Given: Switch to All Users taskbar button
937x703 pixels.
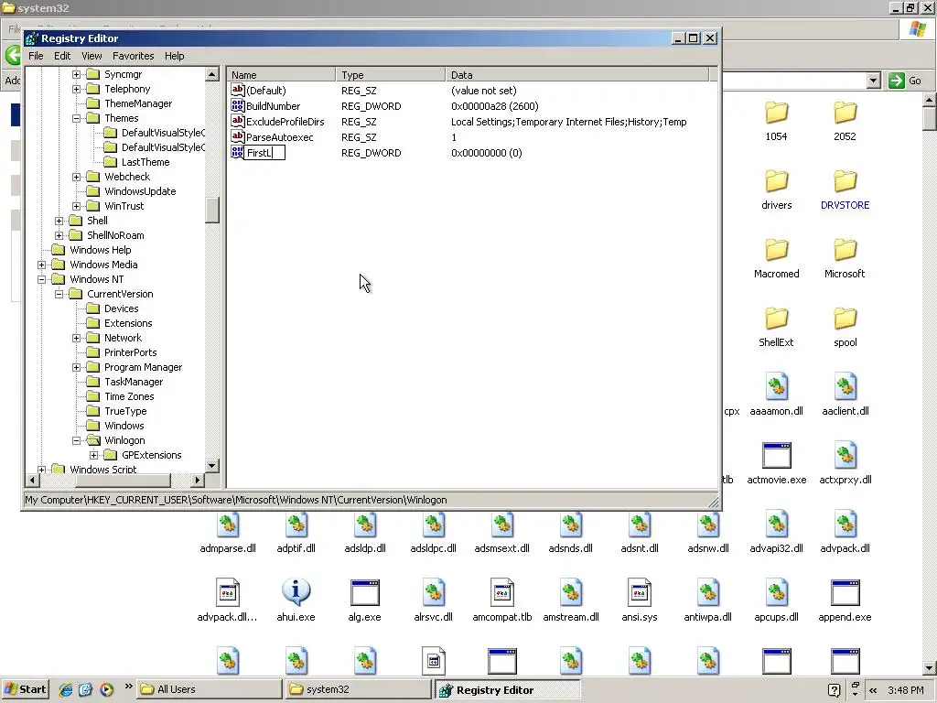Looking at the screenshot, I should pyautogui.click(x=210, y=689).
